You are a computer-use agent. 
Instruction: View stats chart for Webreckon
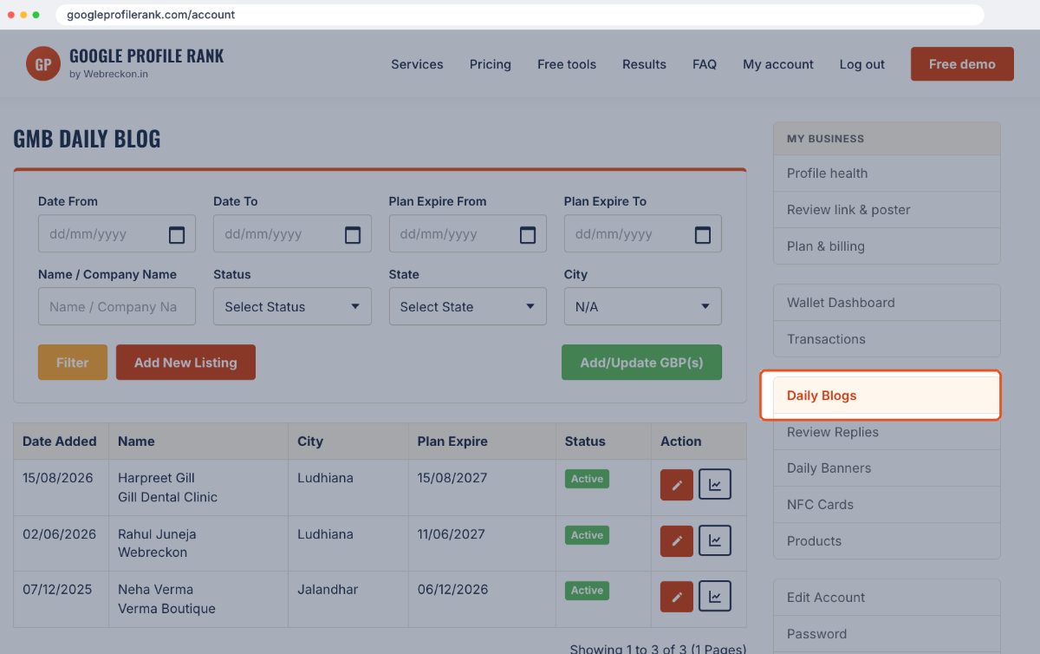[x=715, y=541]
